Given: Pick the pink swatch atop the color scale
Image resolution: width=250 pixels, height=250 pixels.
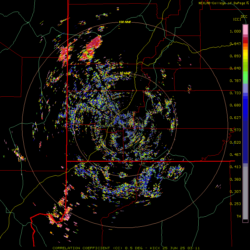Looking at the screenshot, I should tap(245, 29).
